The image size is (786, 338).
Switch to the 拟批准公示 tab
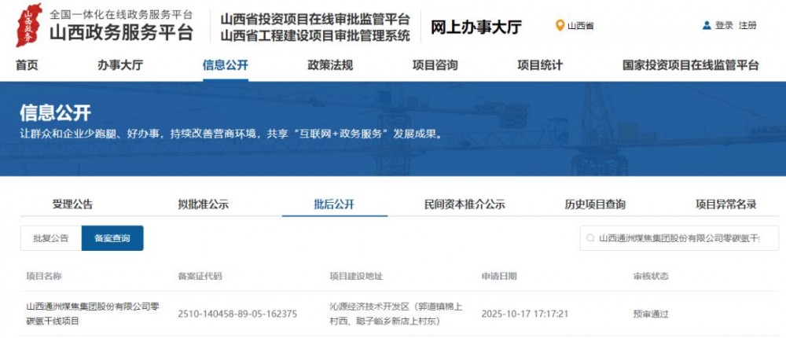tap(203, 204)
